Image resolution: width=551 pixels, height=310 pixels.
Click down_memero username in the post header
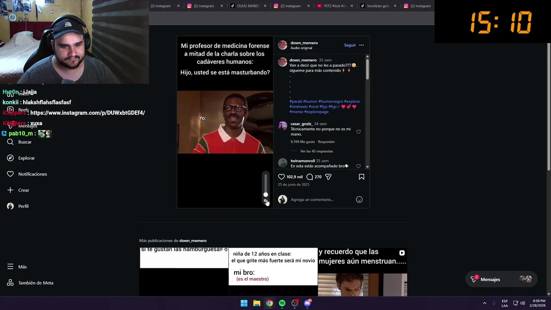(304, 43)
